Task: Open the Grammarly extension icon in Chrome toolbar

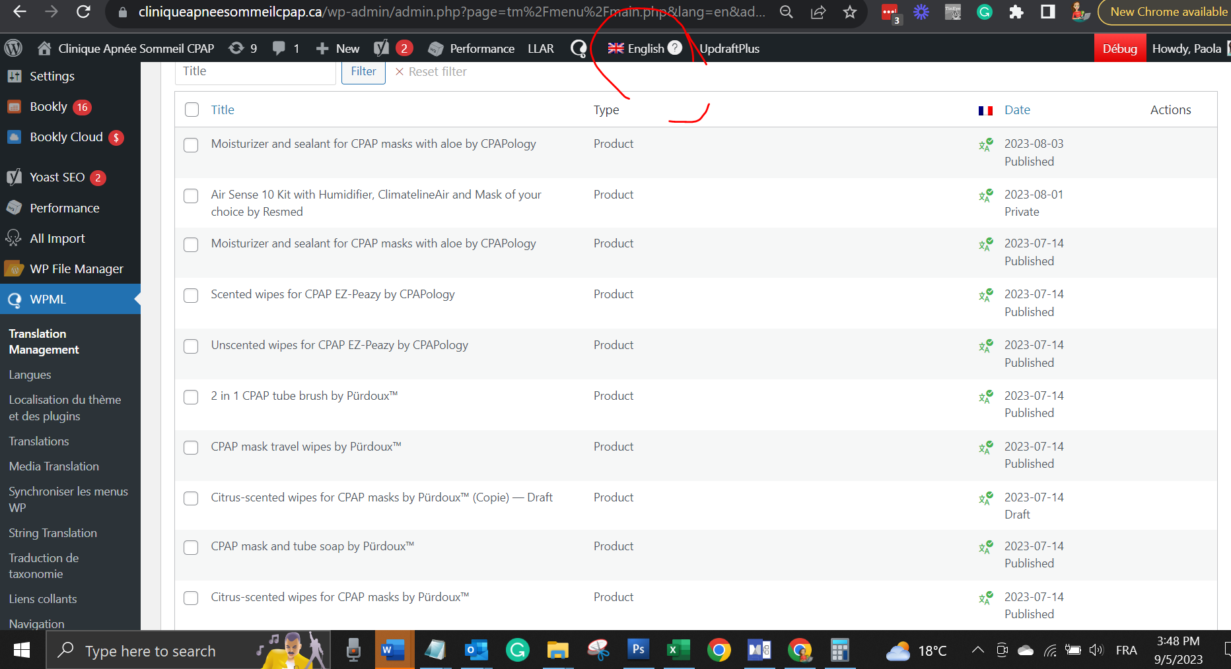Action: [985, 12]
